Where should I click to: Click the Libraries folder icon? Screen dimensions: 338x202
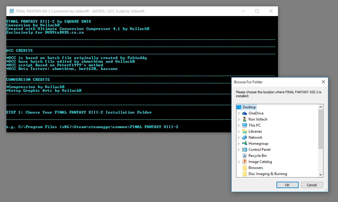pos(244,131)
